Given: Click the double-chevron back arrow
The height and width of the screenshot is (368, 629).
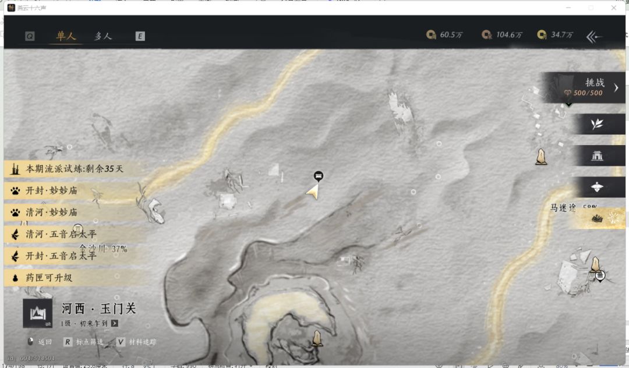Looking at the screenshot, I should (594, 37).
